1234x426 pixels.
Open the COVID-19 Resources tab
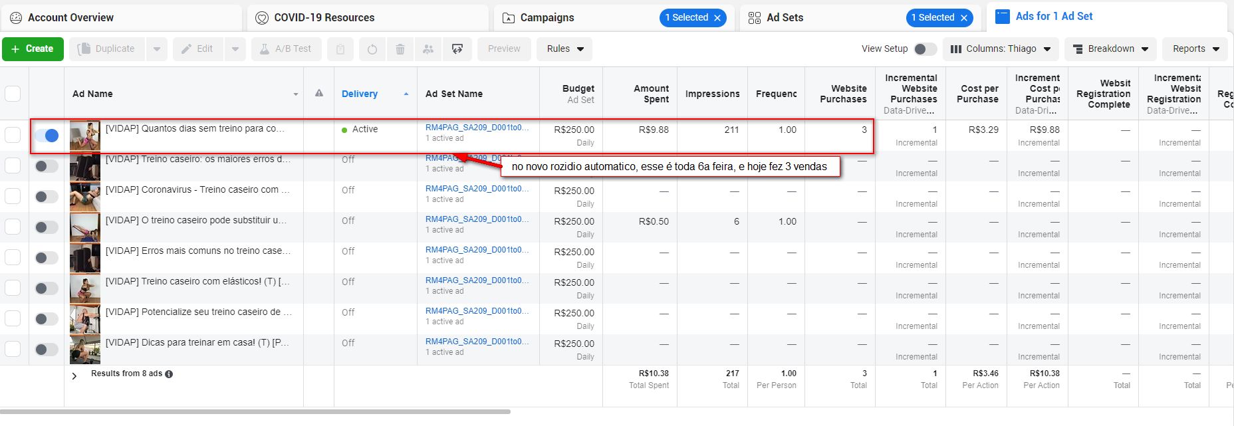point(324,18)
